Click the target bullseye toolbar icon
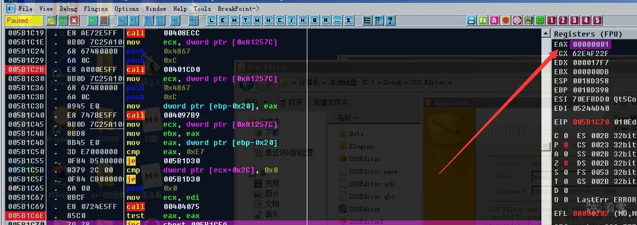The height and width of the screenshot is (225, 637). 517,20
